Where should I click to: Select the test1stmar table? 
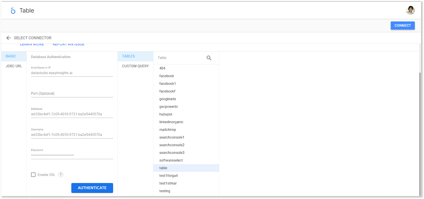[x=186, y=183]
